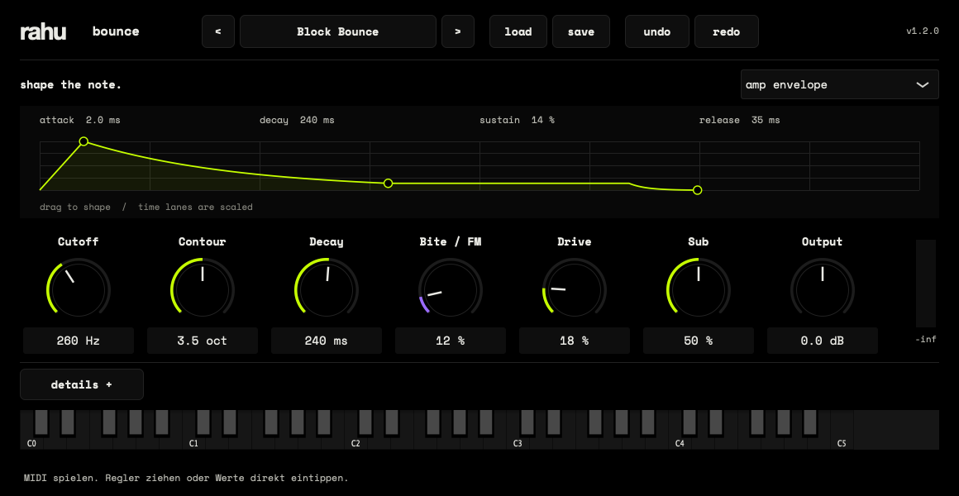This screenshot has width=959, height=496.
Task: Click the Cutoff knob
Action: click(79, 289)
